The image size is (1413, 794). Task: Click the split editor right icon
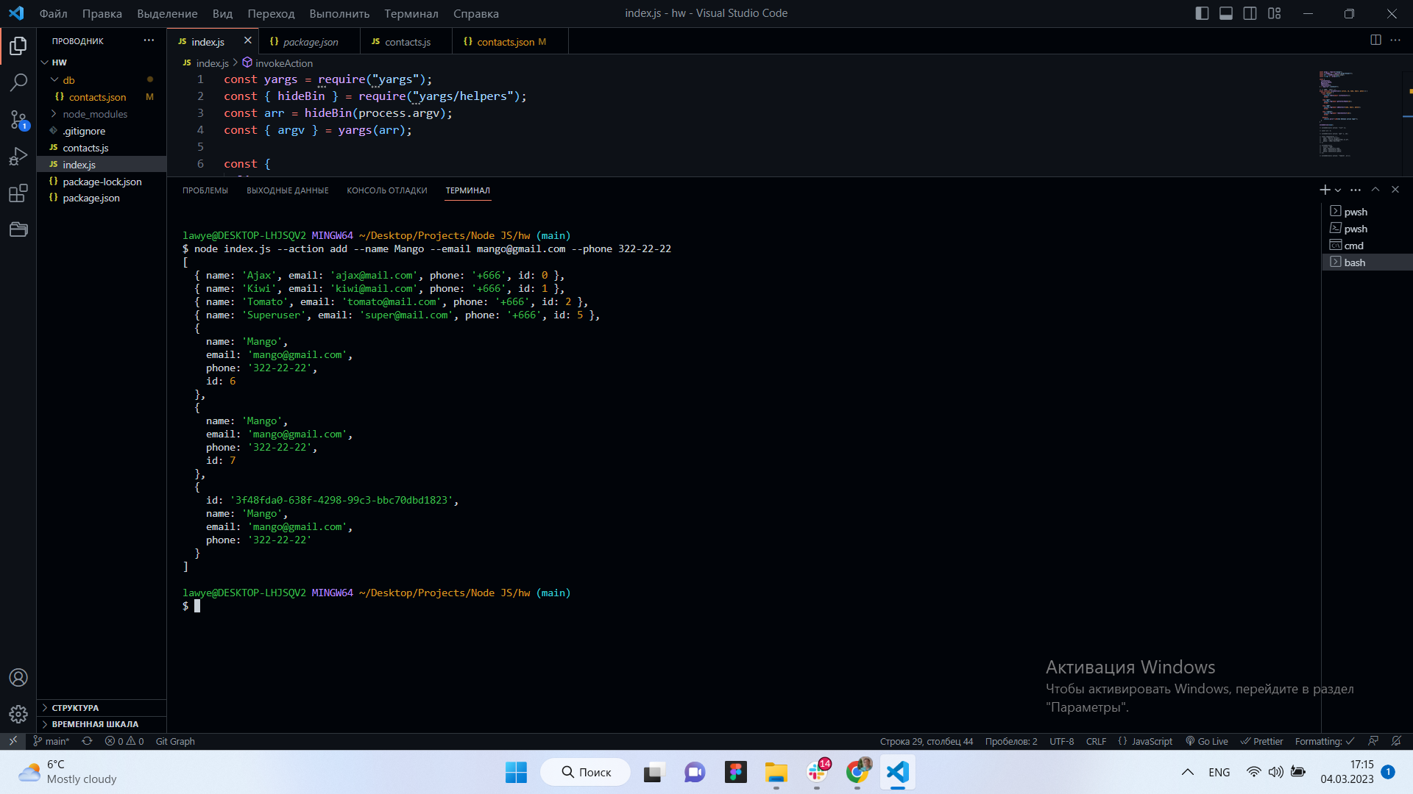(x=1375, y=40)
